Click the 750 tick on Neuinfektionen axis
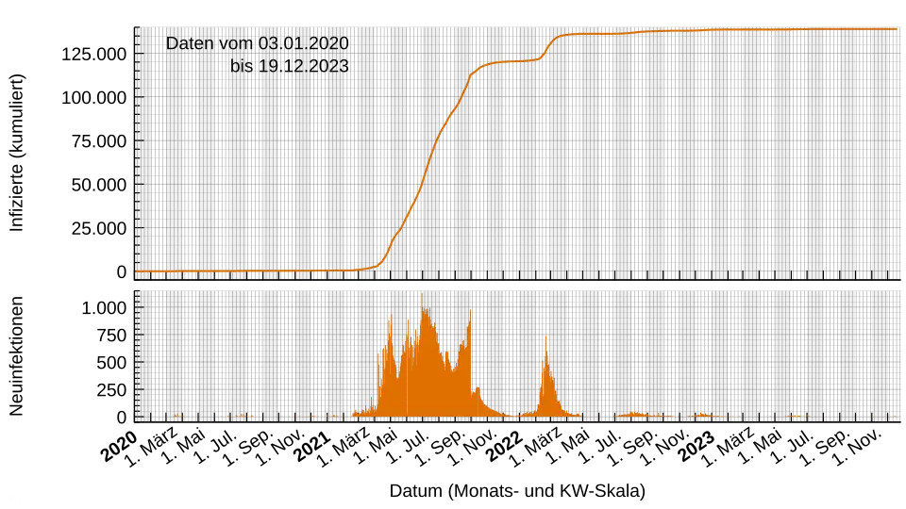Image resolution: width=906 pixels, height=509 pixels. click(112, 336)
